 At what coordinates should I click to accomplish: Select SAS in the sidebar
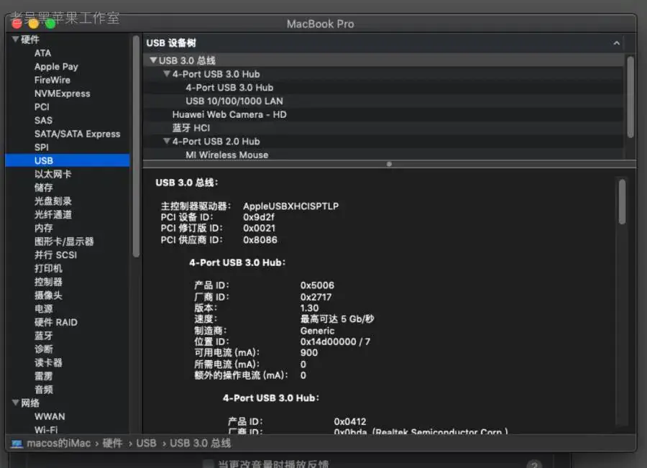[43, 120]
